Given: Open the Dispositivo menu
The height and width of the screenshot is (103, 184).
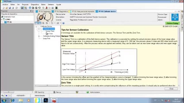Looking at the screenshot, I should pyautogui.click(x=35, y=5).
